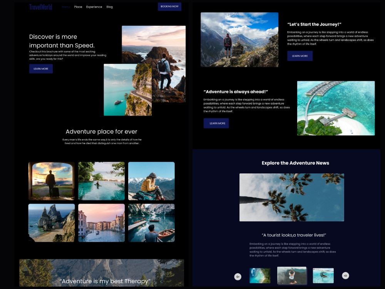Screen dimensions: 385x289
Task: Select the aerial beach carousel thumbnail
Action: tap(260, 276)
